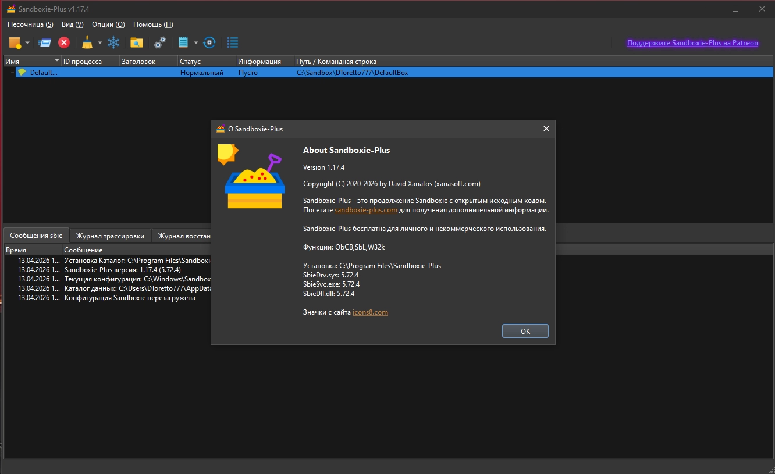Click the broom cleanup icon
The image size is (775, 474).
click(x=87, y=42)
